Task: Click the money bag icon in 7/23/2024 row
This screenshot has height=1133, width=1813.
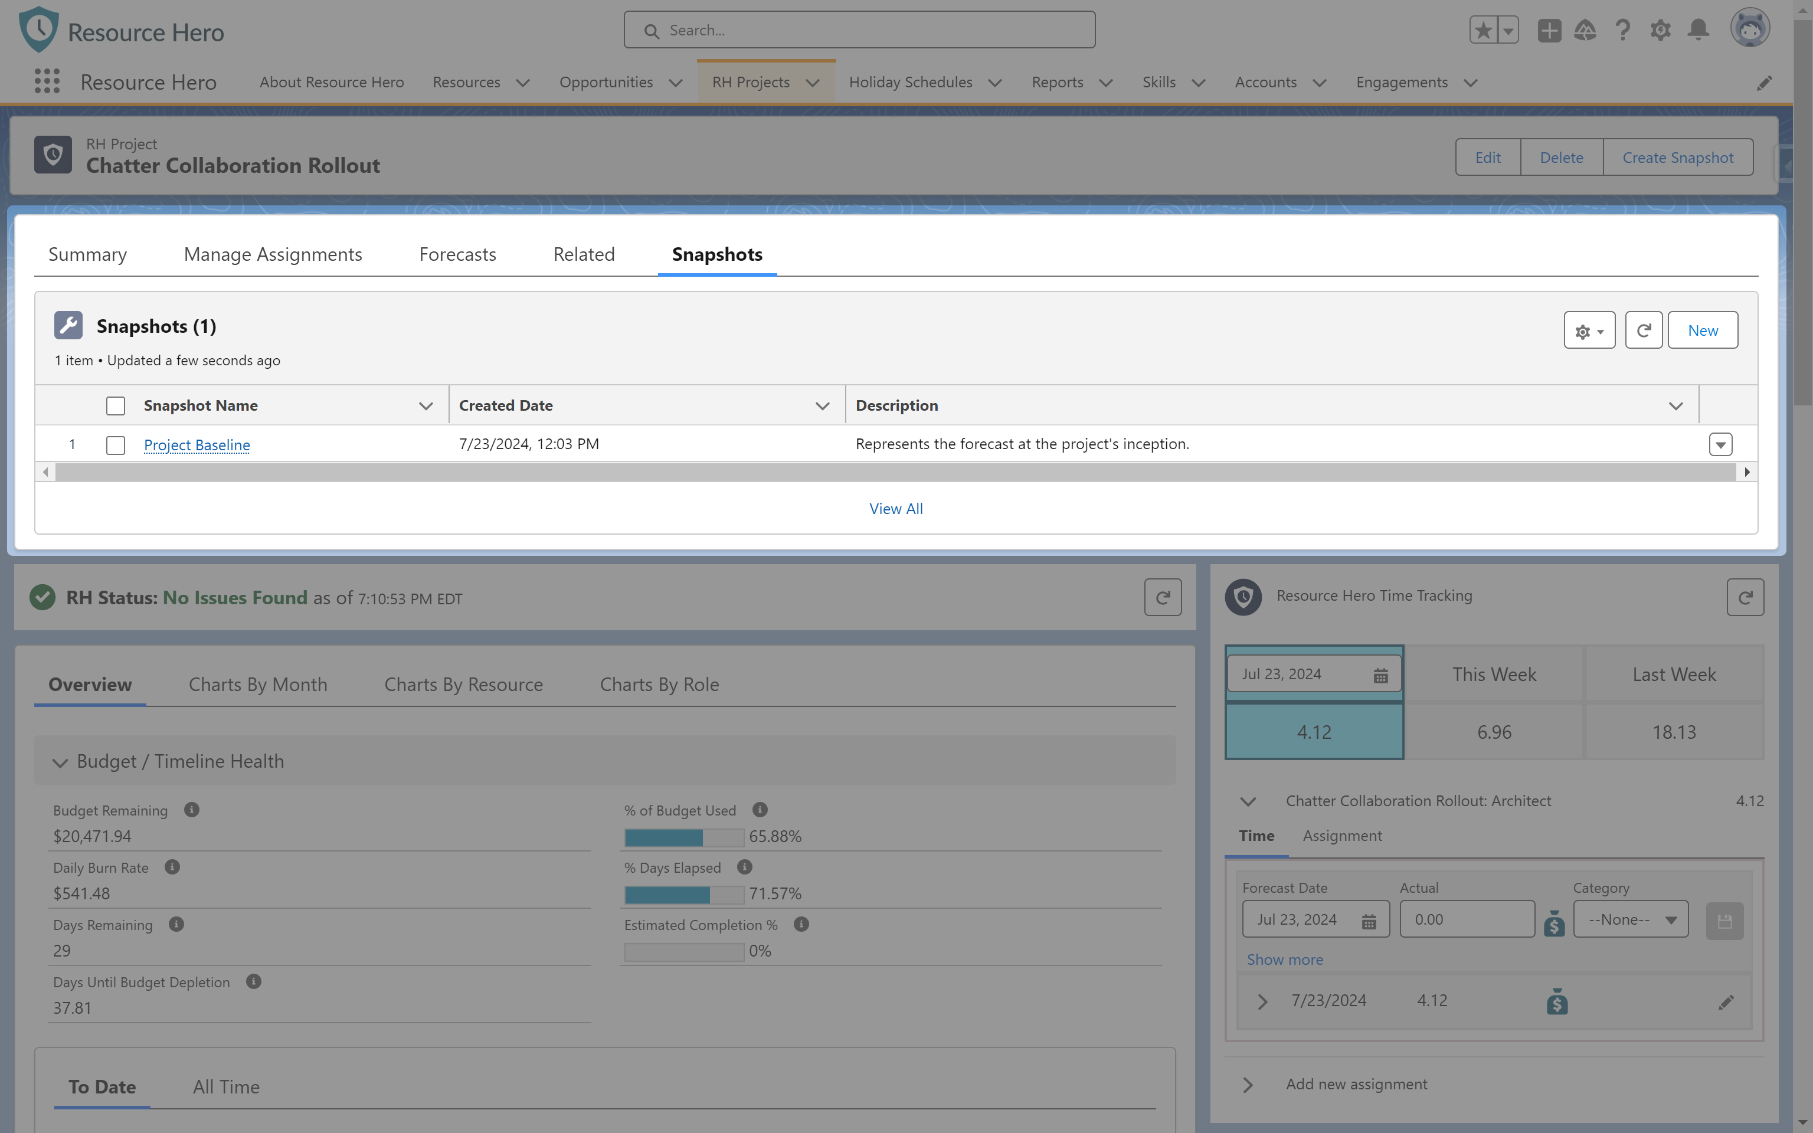Action: (x=1557, y=1001)
